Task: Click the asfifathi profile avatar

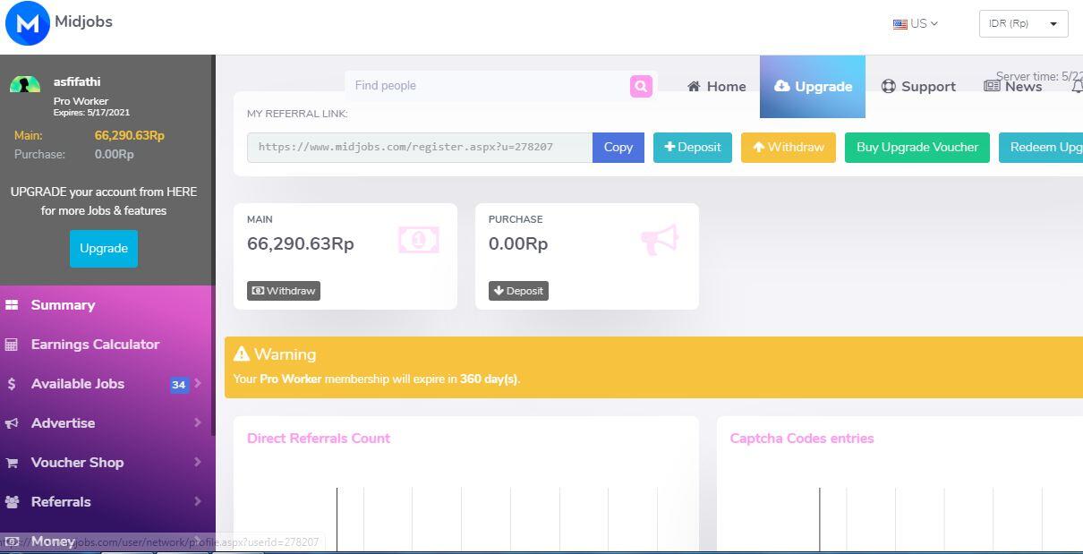Action: tap(25, 85)
